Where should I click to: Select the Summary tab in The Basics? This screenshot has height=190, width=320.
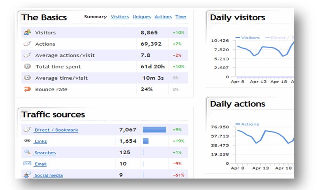point(96,17)
